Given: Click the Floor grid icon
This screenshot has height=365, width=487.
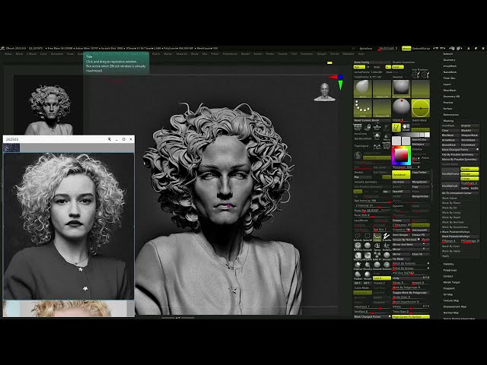Looking at the screenshot, I should click(x=377, y=127).
